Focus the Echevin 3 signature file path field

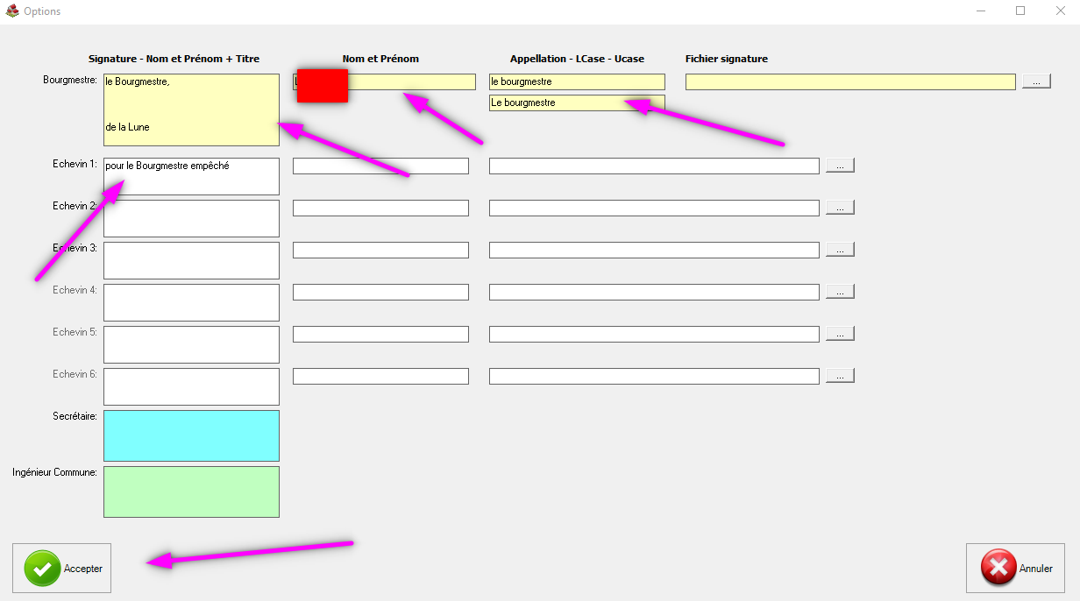654,250
